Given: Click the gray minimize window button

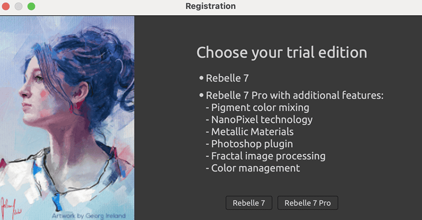Looking at the screenshot, I should click(18, 6).
